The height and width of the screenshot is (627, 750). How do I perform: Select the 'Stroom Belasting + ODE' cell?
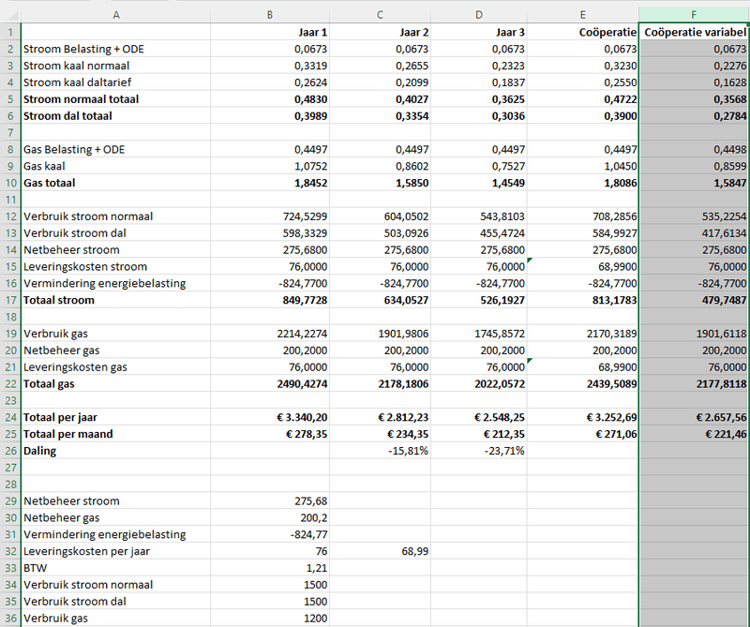point(115,49)
